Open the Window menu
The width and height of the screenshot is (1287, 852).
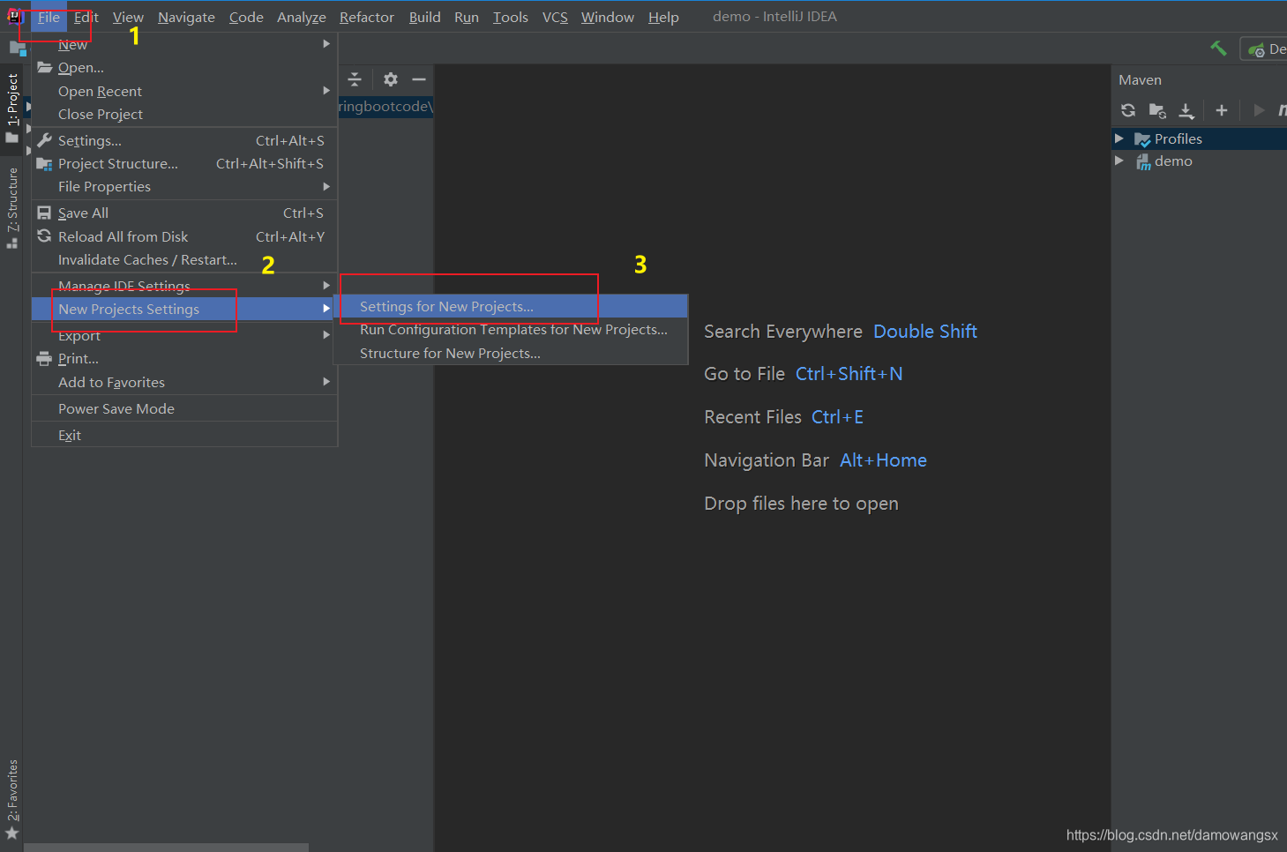coord(607,17)
